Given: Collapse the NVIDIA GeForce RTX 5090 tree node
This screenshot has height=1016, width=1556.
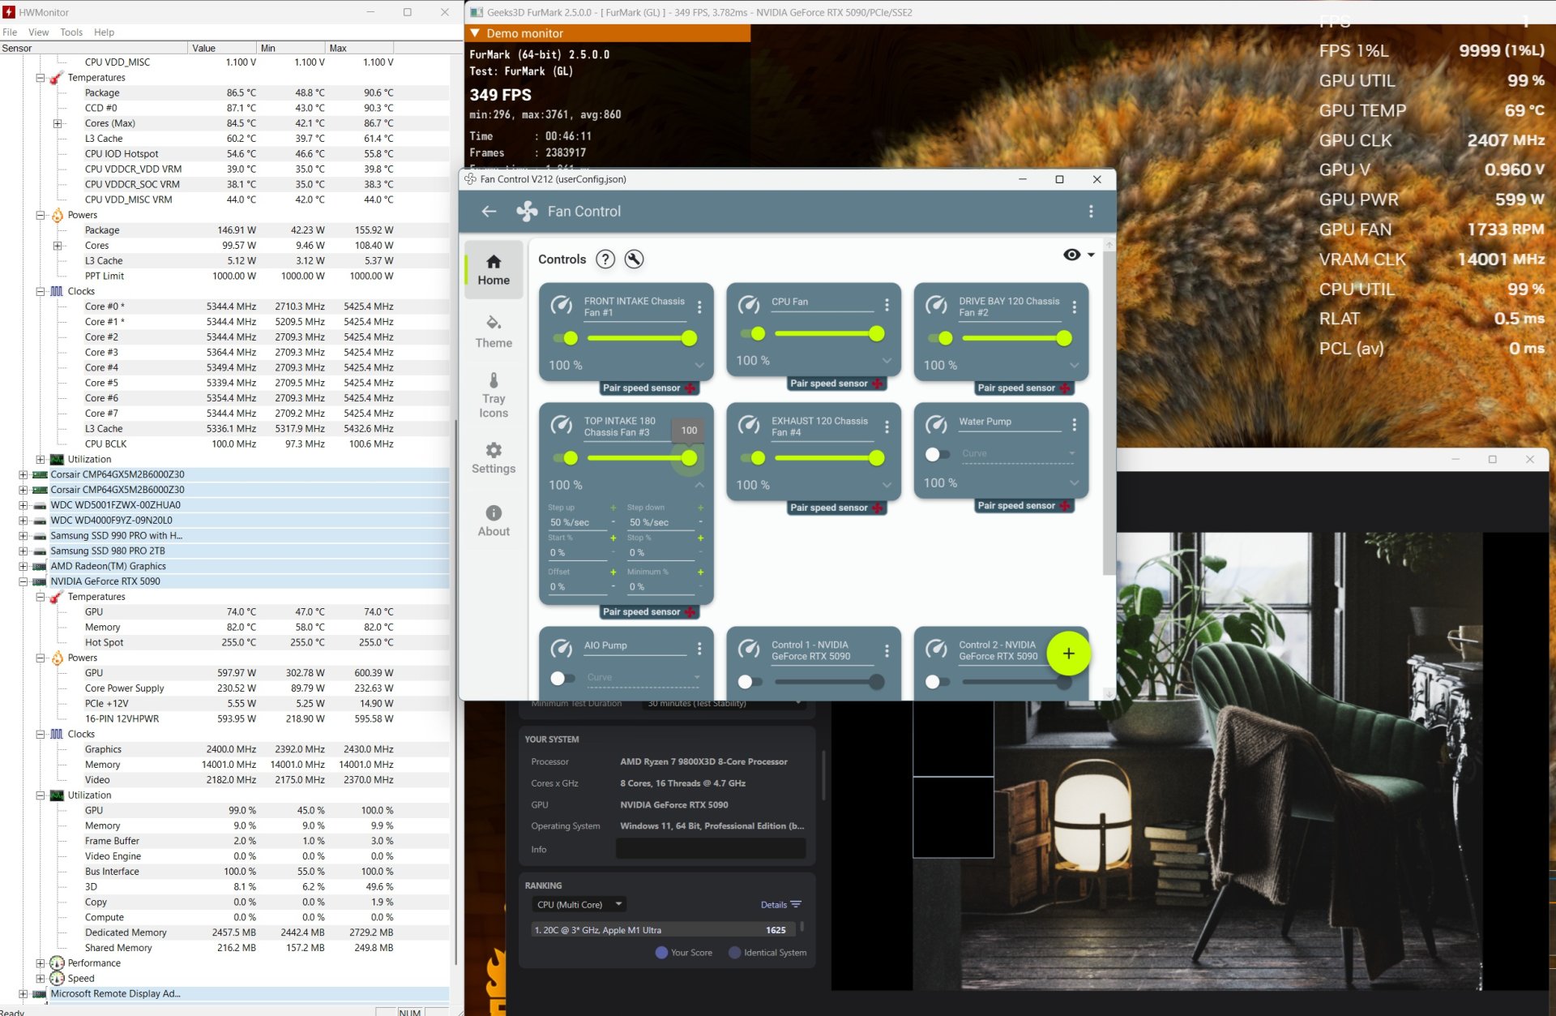Looking at the screenshot, I should (x=24, y=581).
